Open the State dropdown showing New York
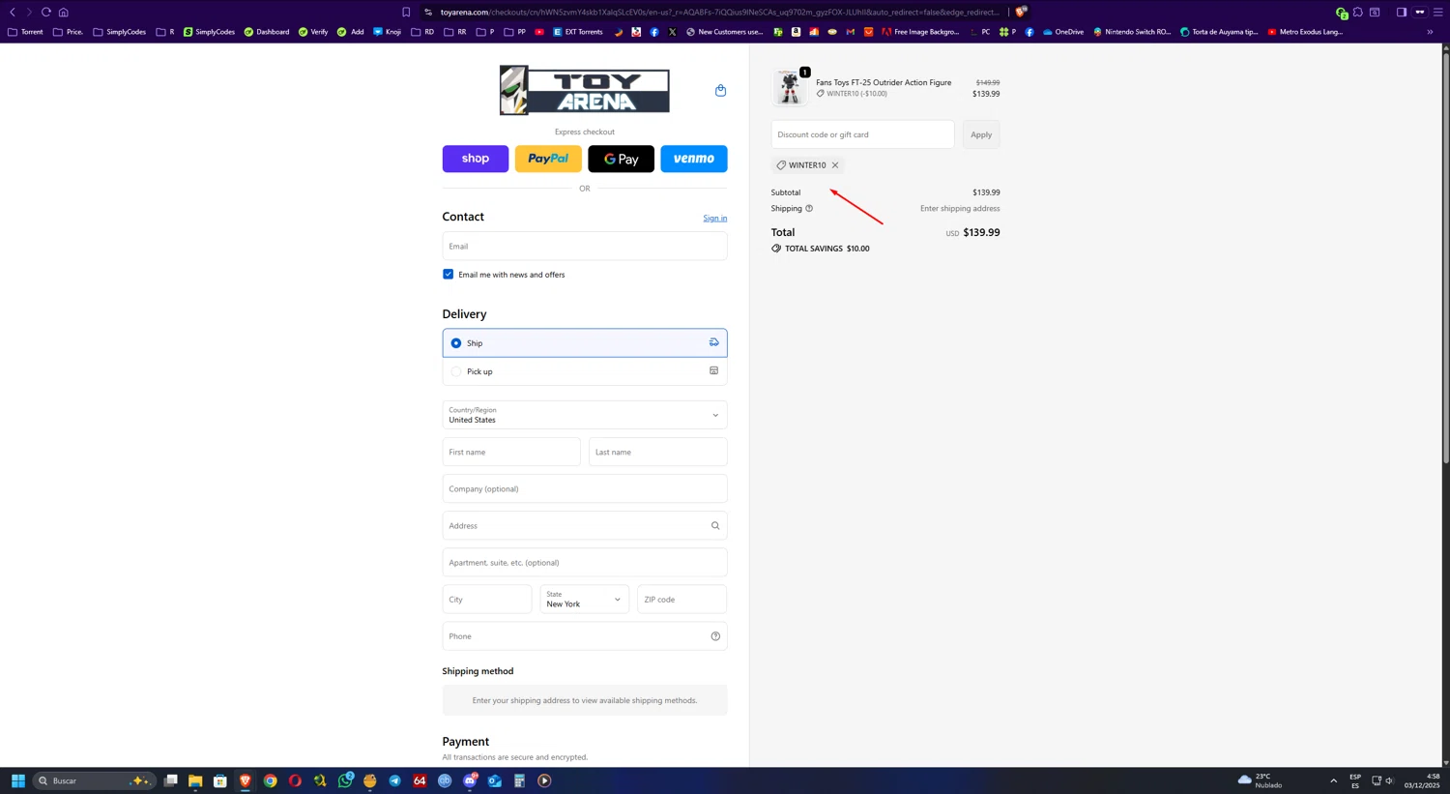Screen dimensions: 1450x794 (585, 600)
